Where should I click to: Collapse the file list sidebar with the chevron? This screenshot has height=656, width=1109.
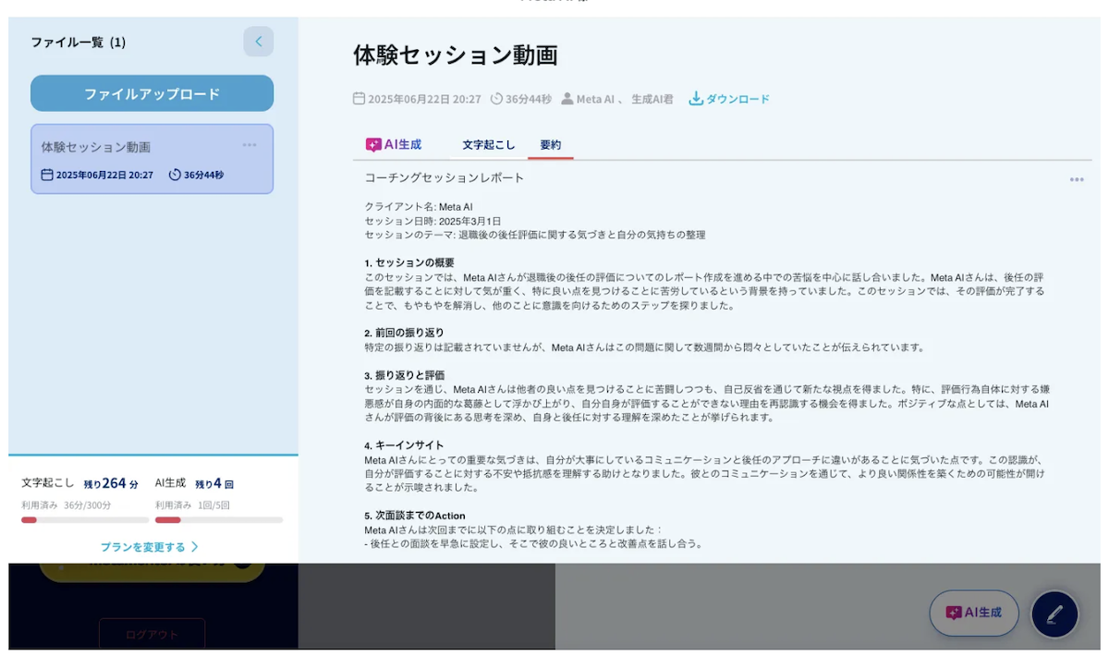coord(259,42)
